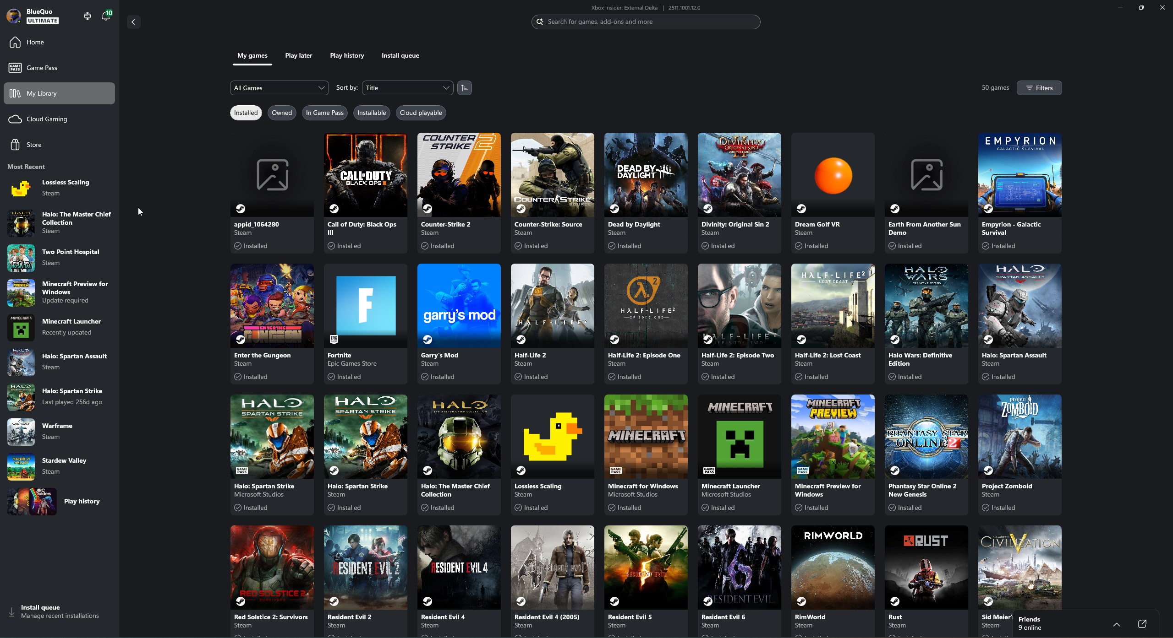The image size is (1173, 638).
Task: Open the Filters options
Action: pos(1038,87)
